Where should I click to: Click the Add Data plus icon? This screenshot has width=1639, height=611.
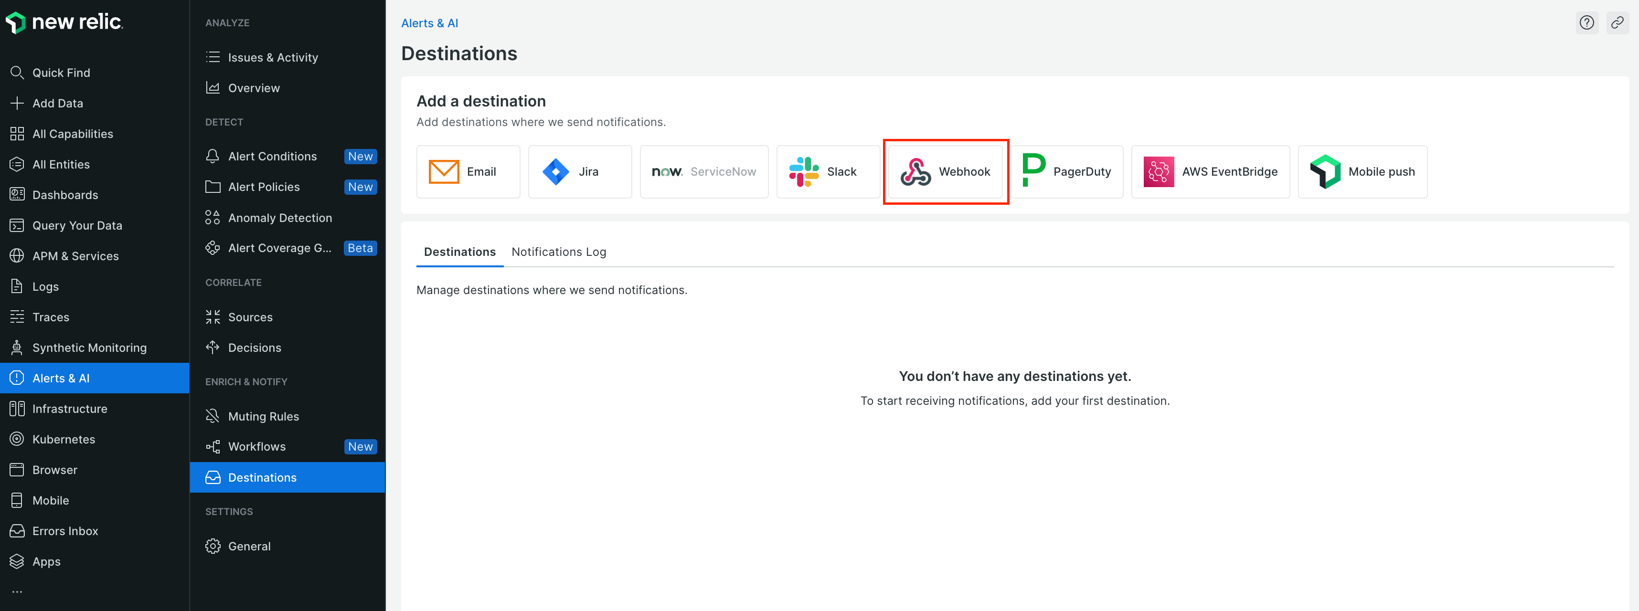(17, 103)
